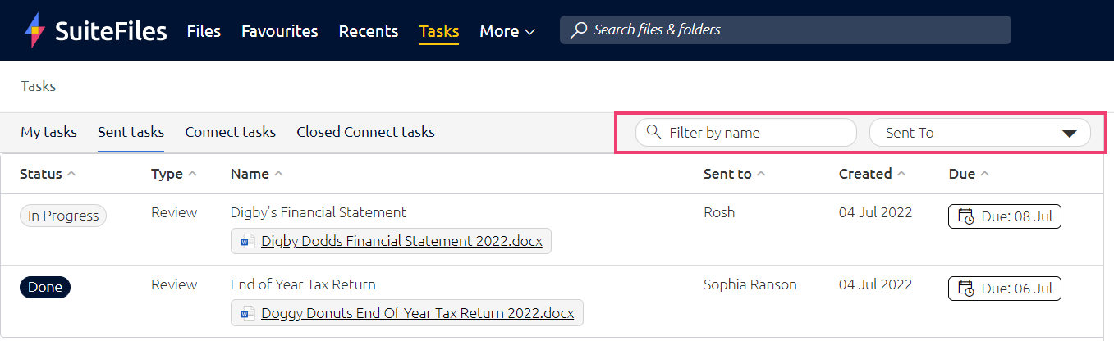Open Digby Dodds Financial Statement 2022.docx link
The height and width of the screenshot is (341, 1114).
401,242
